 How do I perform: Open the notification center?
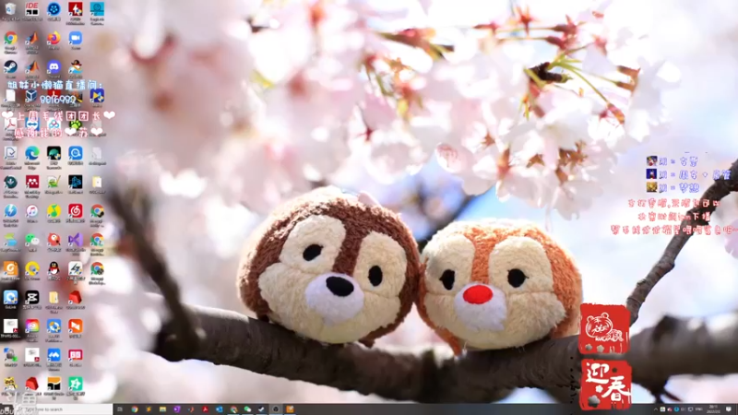point(729,409)
